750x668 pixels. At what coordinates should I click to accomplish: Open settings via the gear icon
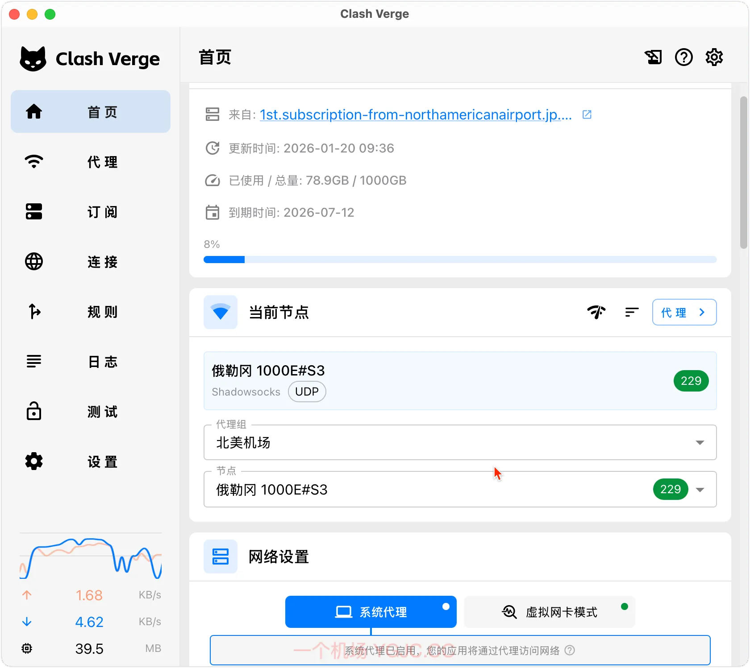pos(714,57)
